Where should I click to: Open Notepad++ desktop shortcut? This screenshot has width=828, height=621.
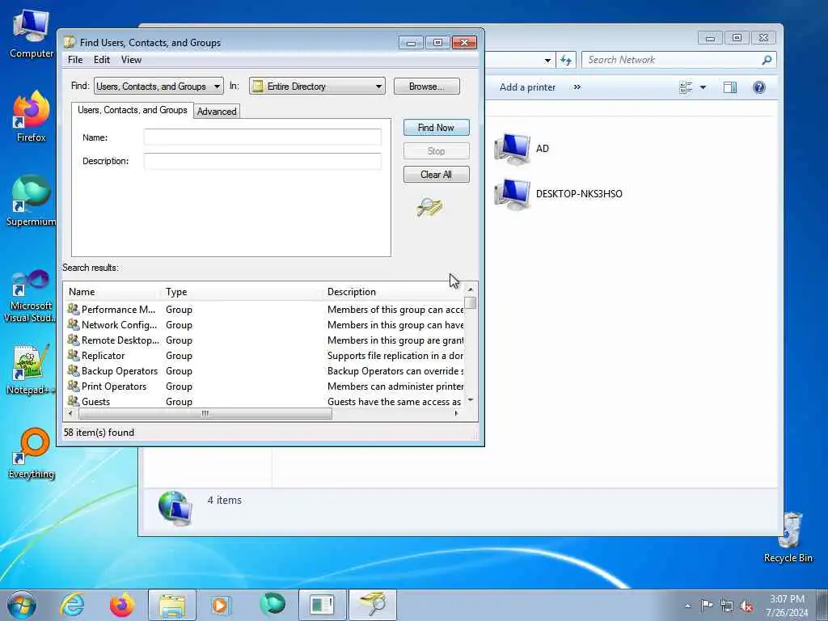(30, 369)
